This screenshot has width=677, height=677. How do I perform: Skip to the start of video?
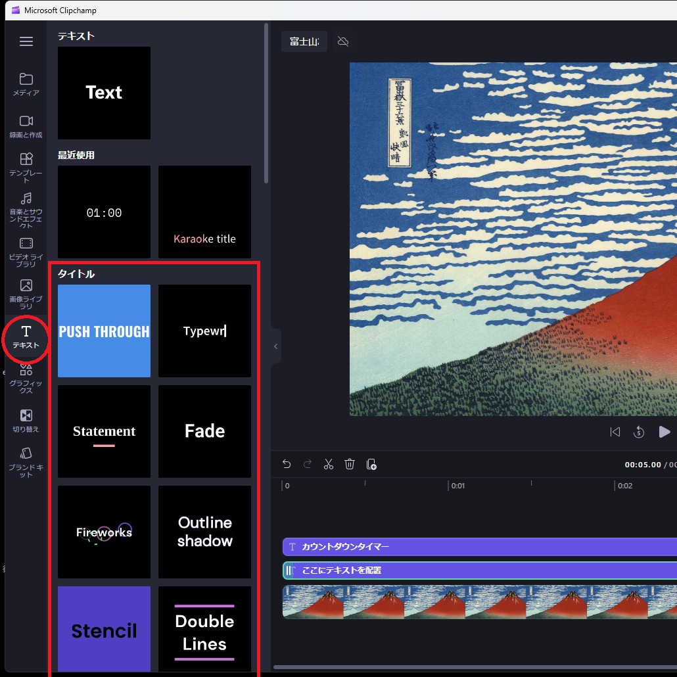(x=615, y=432)
